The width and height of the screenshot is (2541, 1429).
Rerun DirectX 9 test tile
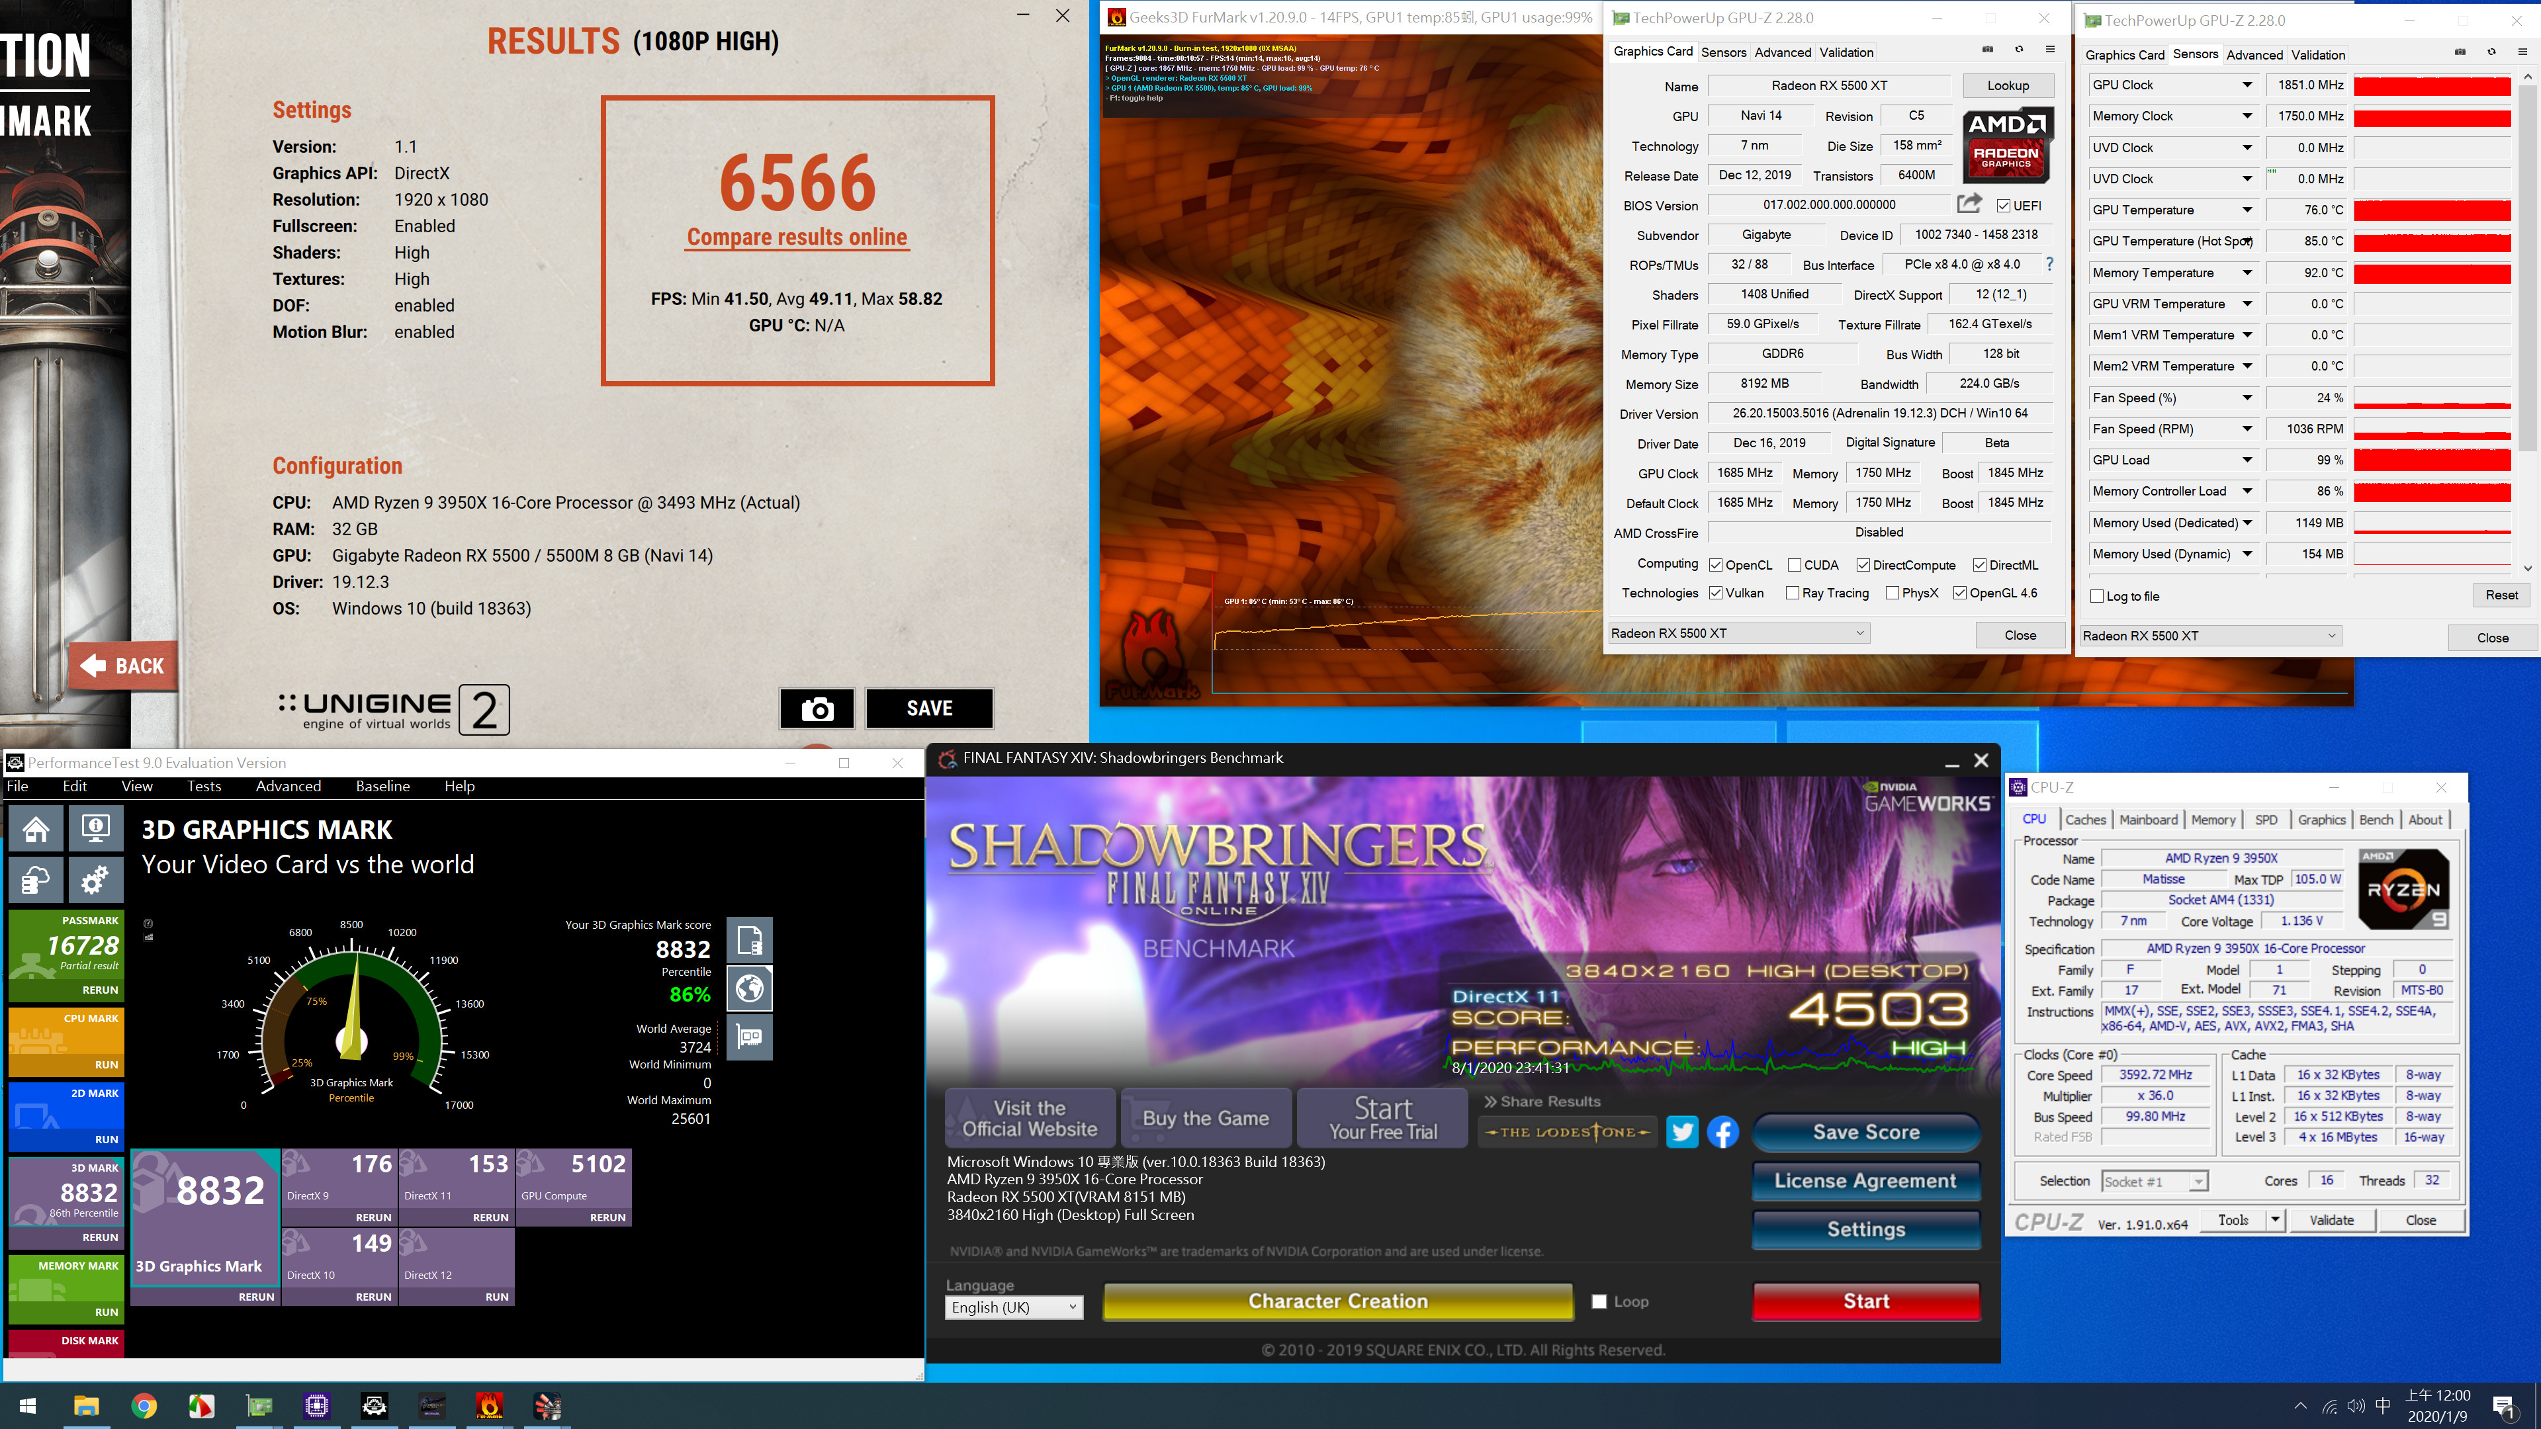(x=339, y=1188)
